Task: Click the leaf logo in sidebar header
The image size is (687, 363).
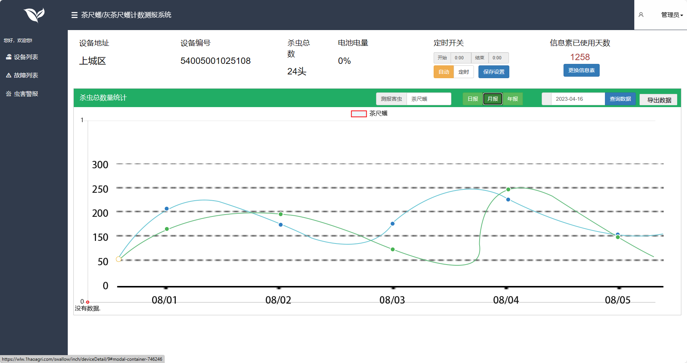Action: (x=34, y=15)
